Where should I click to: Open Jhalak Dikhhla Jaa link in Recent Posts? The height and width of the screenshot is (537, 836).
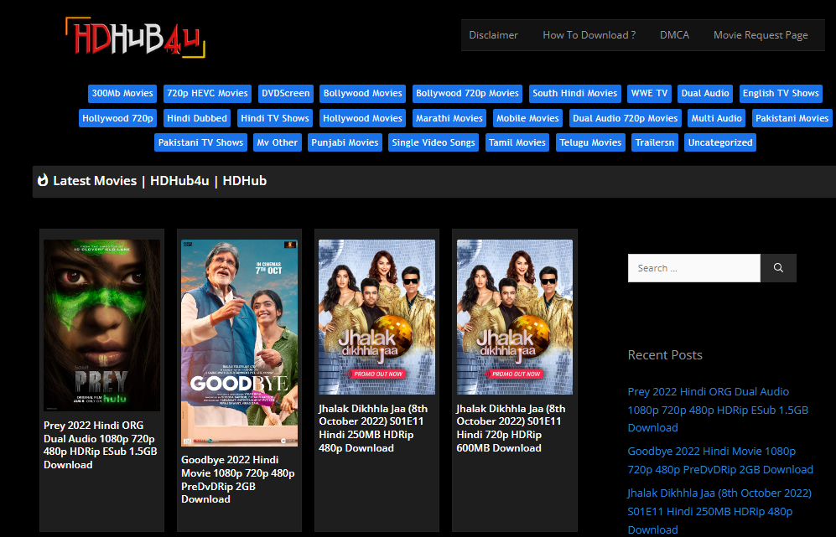719,511
